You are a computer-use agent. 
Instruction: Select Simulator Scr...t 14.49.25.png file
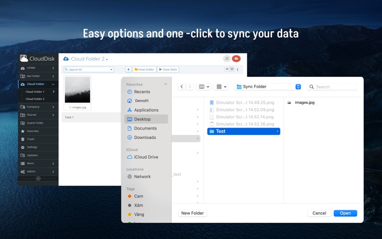[244, 102]
